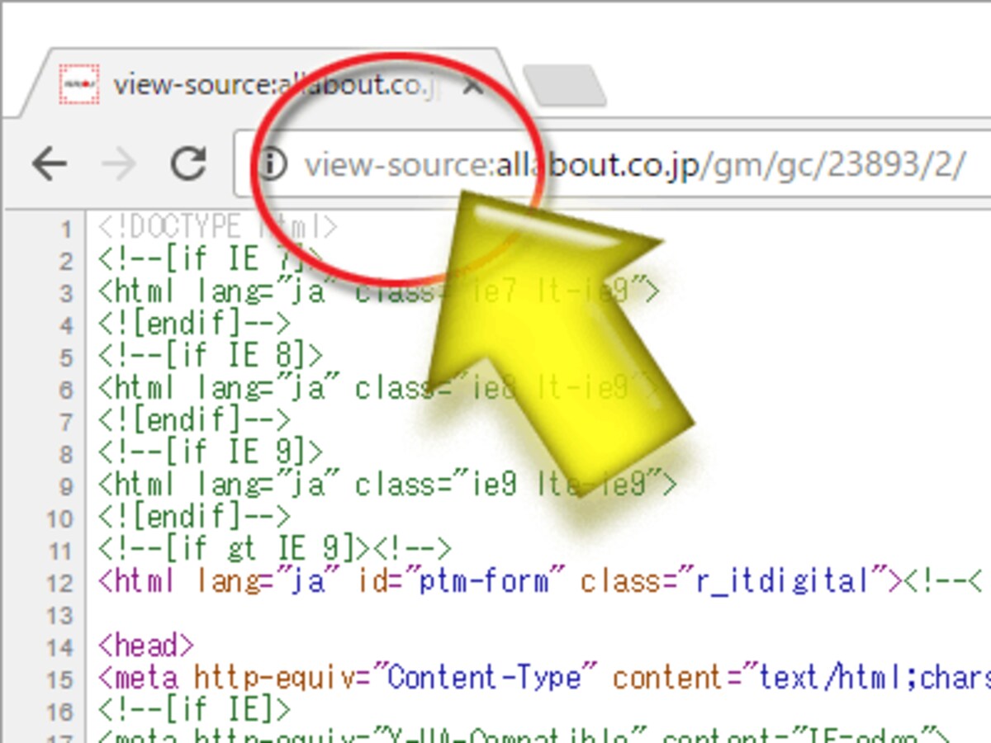The height and width of the screenshot is (743, 991).
Task: Click the greyed-out forward arrow button
Action: (x=119, y=164)
